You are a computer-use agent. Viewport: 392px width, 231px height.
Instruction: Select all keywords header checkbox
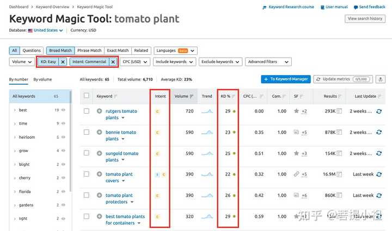click(87, 96)
